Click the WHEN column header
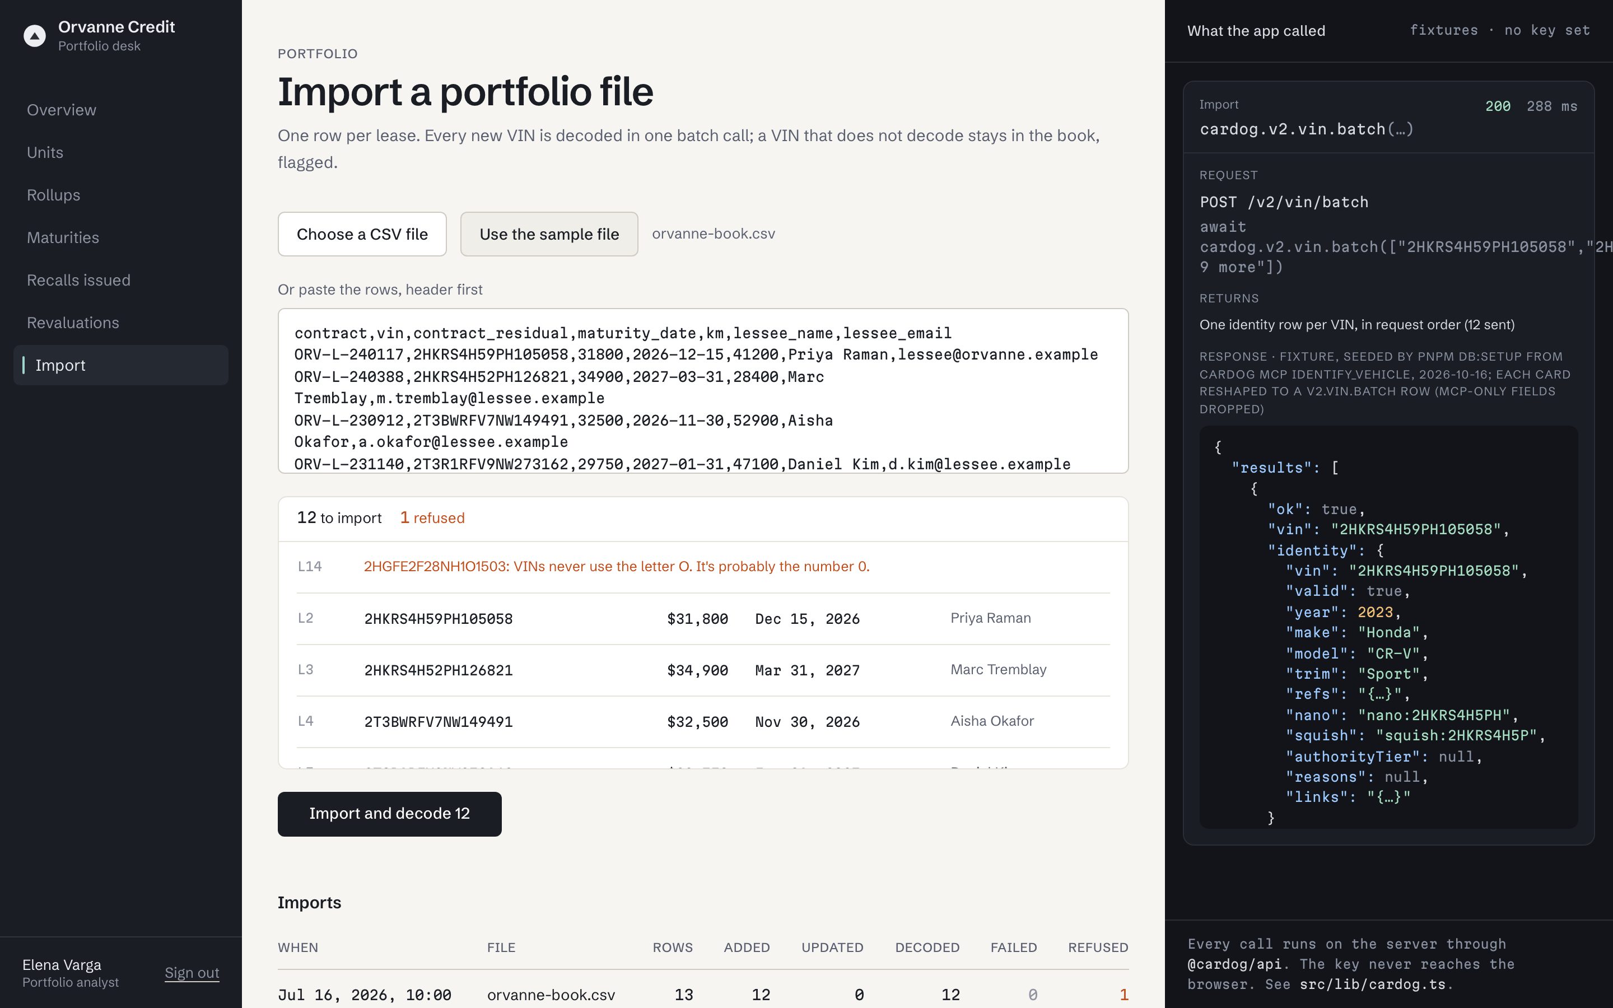The width and height of the screenshot is (1613, 1008). [298, 948]
